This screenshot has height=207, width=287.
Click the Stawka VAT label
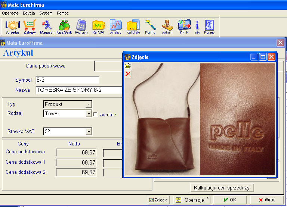pos(21,131)
